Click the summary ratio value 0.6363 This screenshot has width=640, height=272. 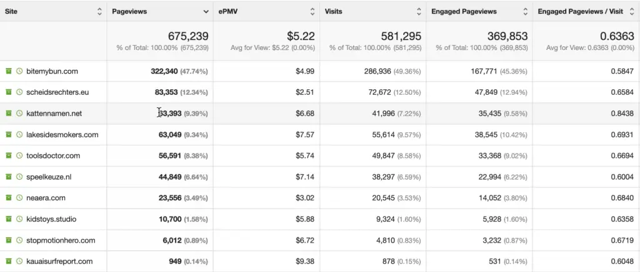(x=617, y=36)
